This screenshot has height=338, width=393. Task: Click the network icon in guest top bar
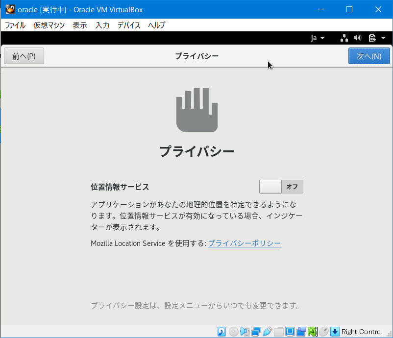click(x=344, y=38)
